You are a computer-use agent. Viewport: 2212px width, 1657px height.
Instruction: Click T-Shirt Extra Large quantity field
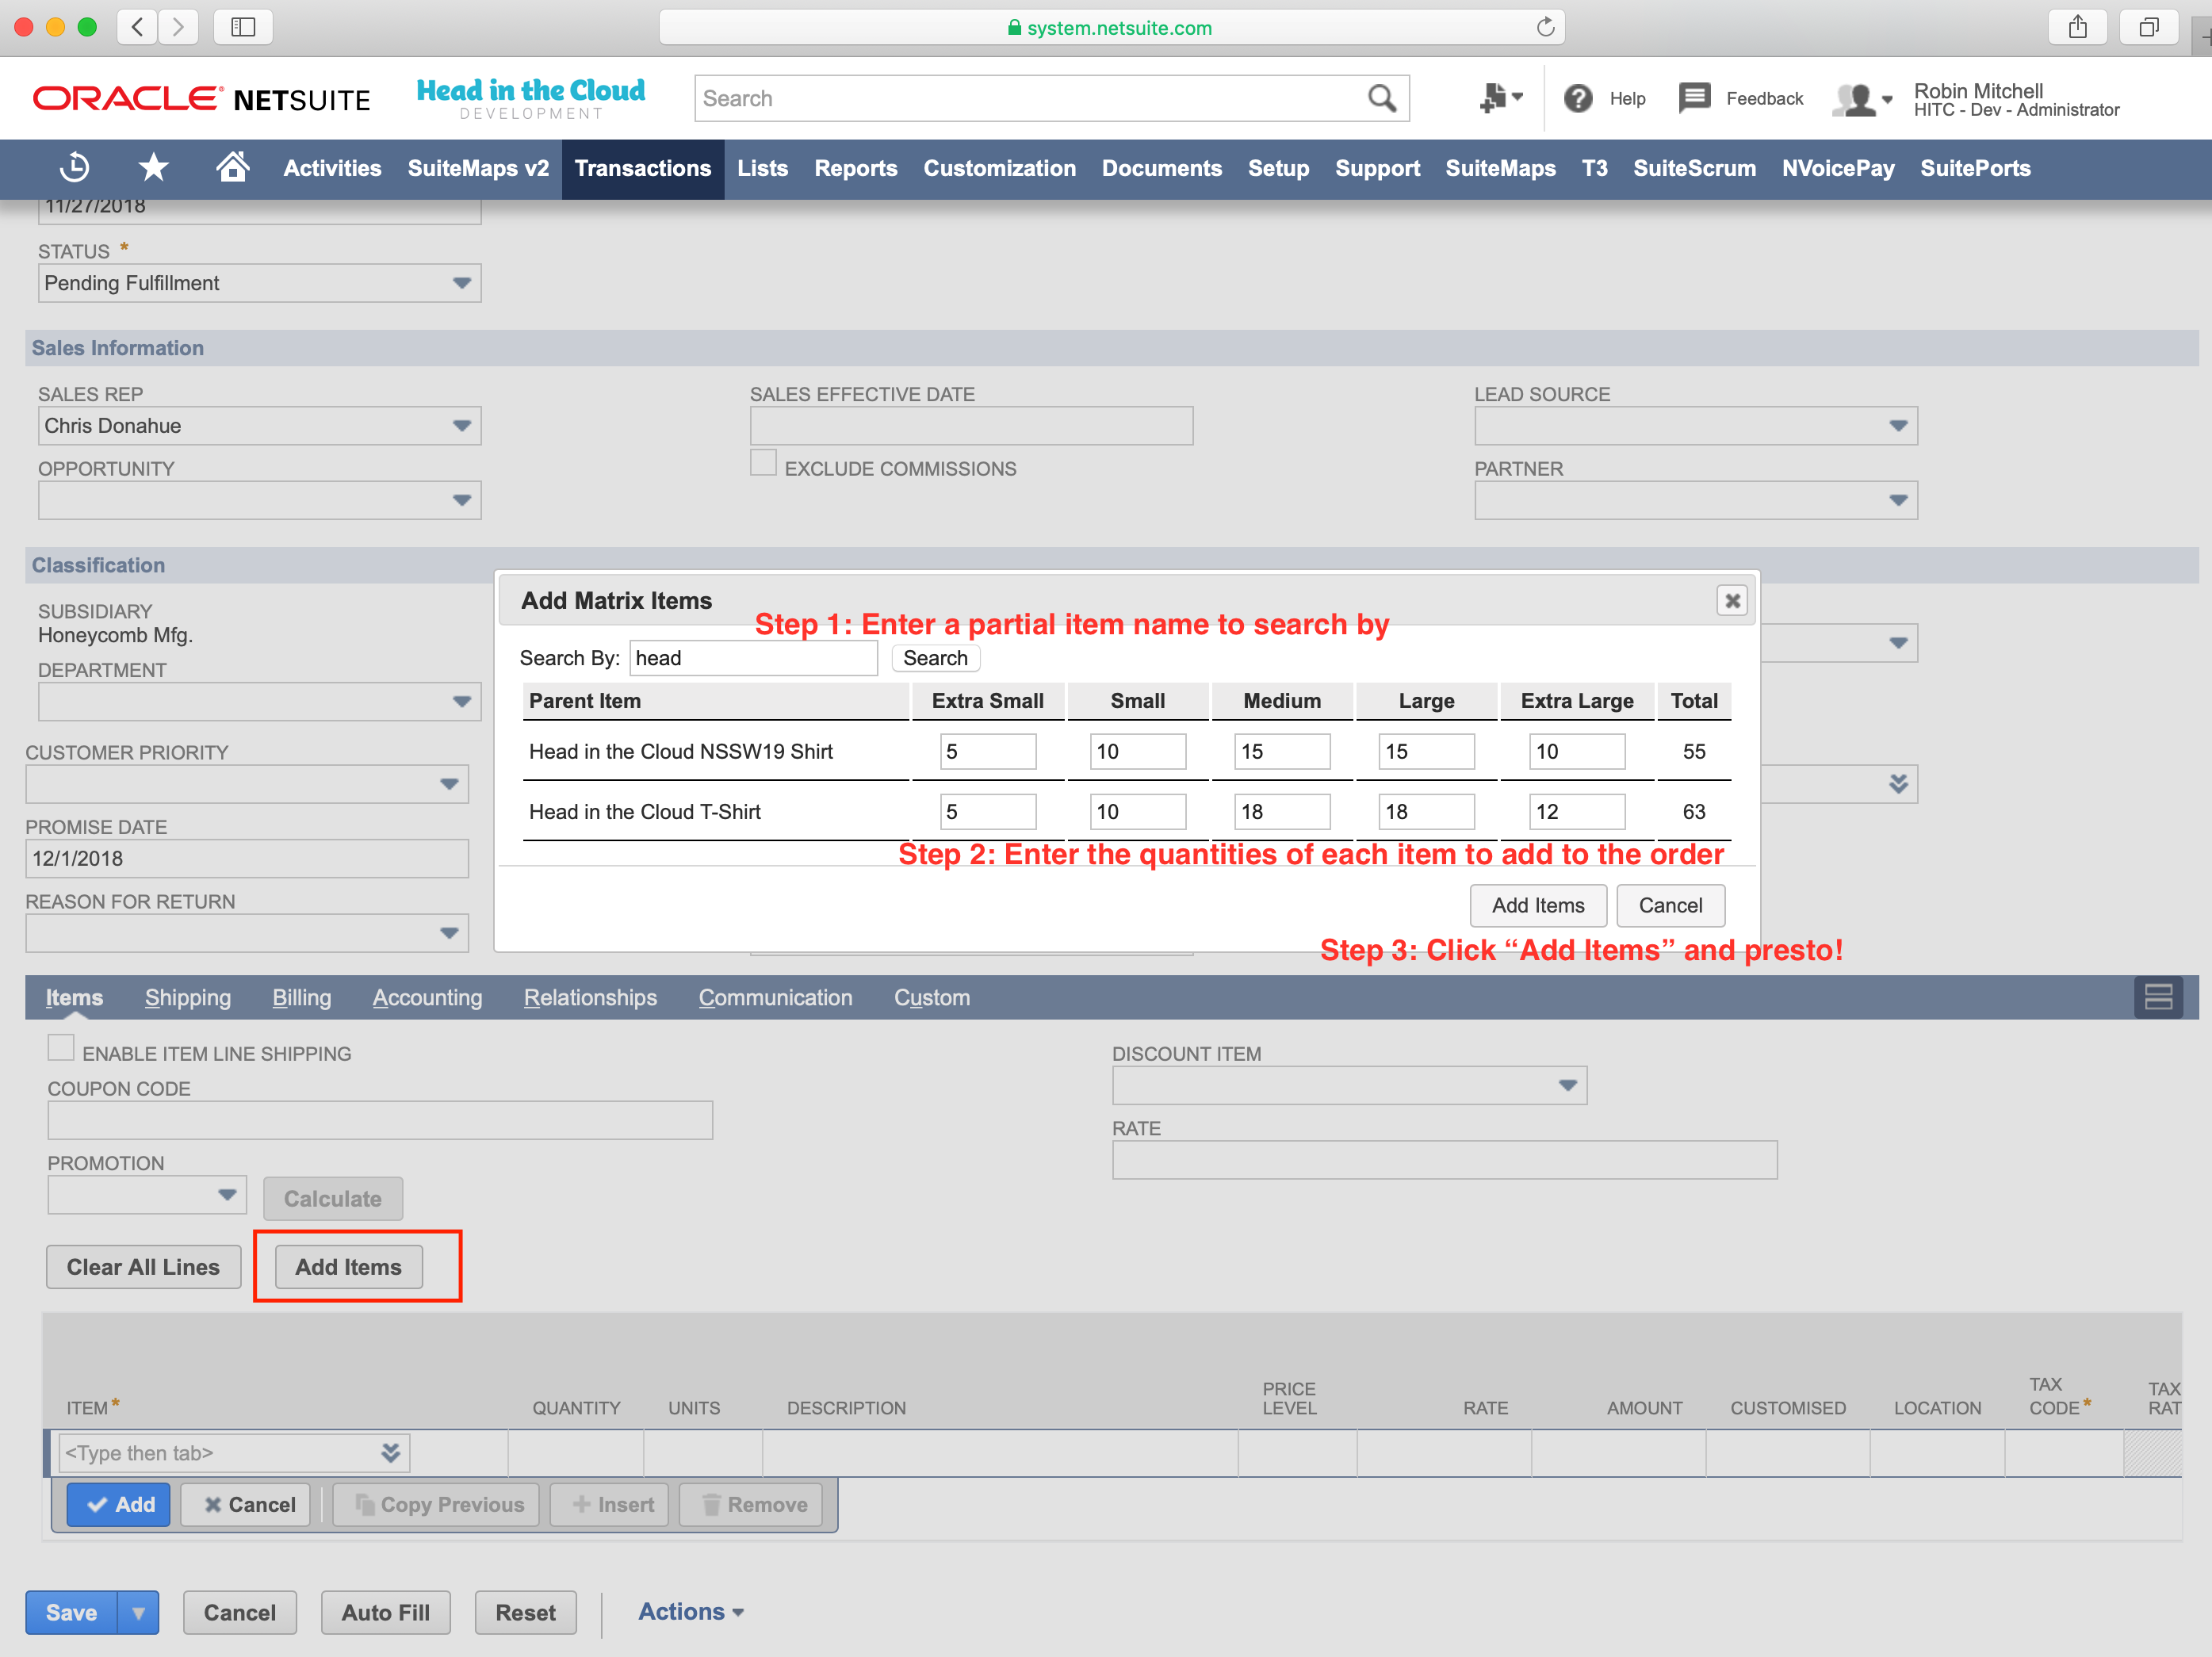(x=1576, y=811)
